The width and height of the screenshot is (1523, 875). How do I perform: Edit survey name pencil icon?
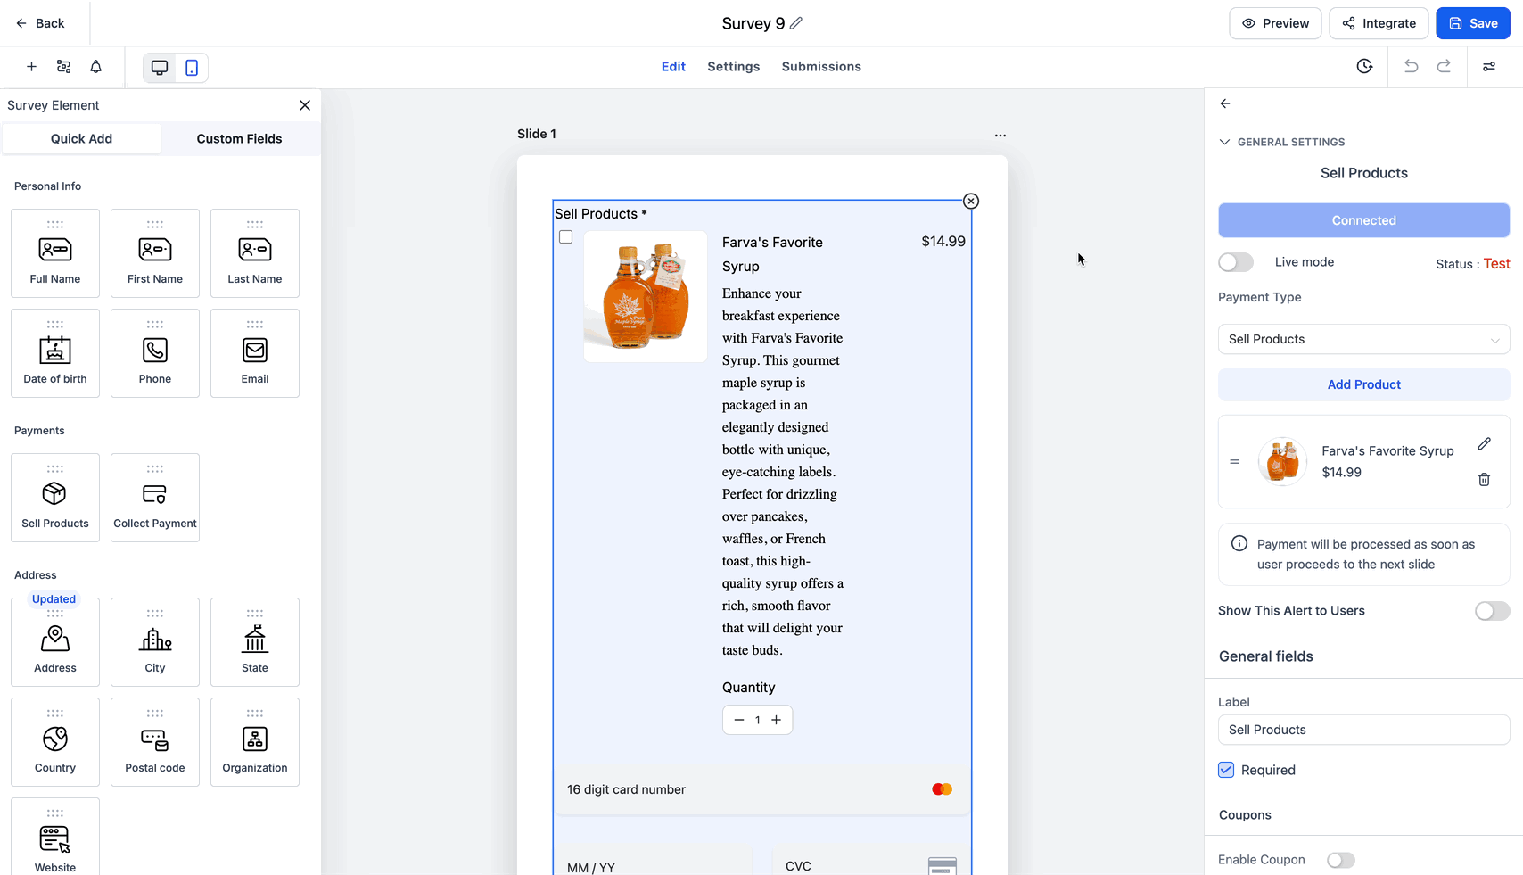tap(796, 23)
